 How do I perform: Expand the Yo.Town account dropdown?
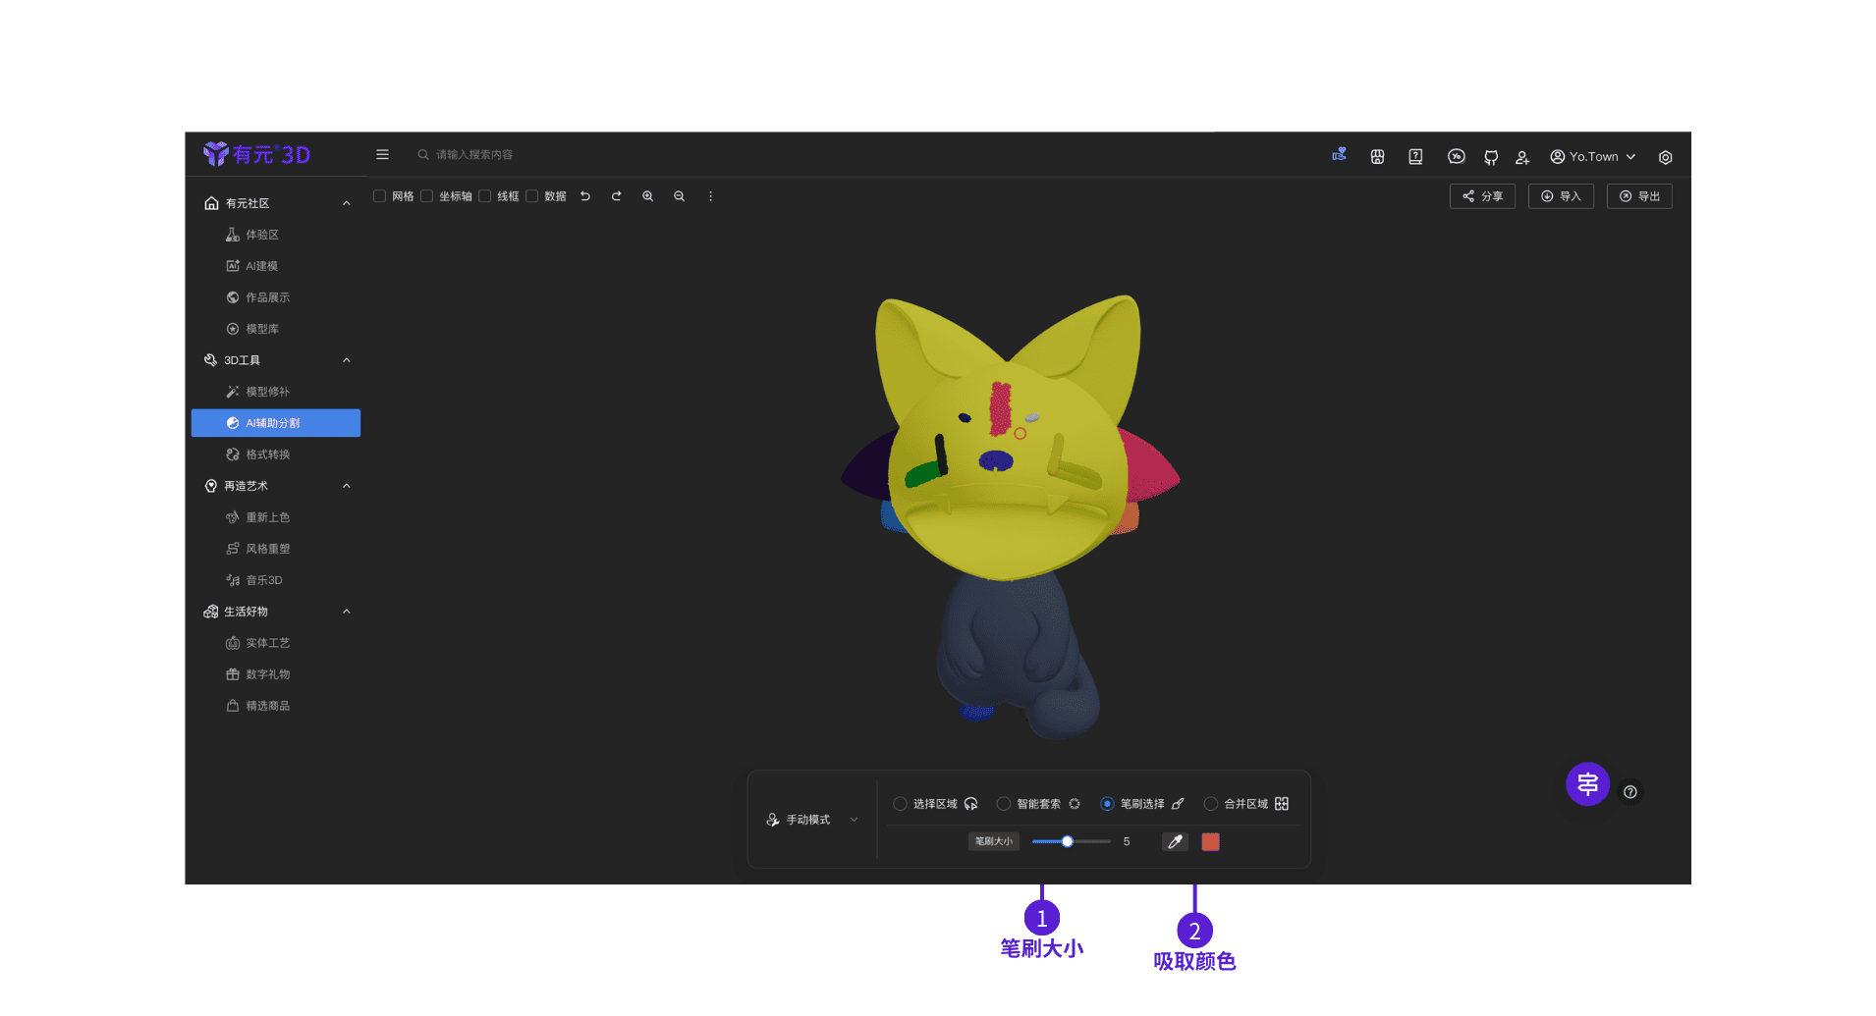pos(1593,157)
